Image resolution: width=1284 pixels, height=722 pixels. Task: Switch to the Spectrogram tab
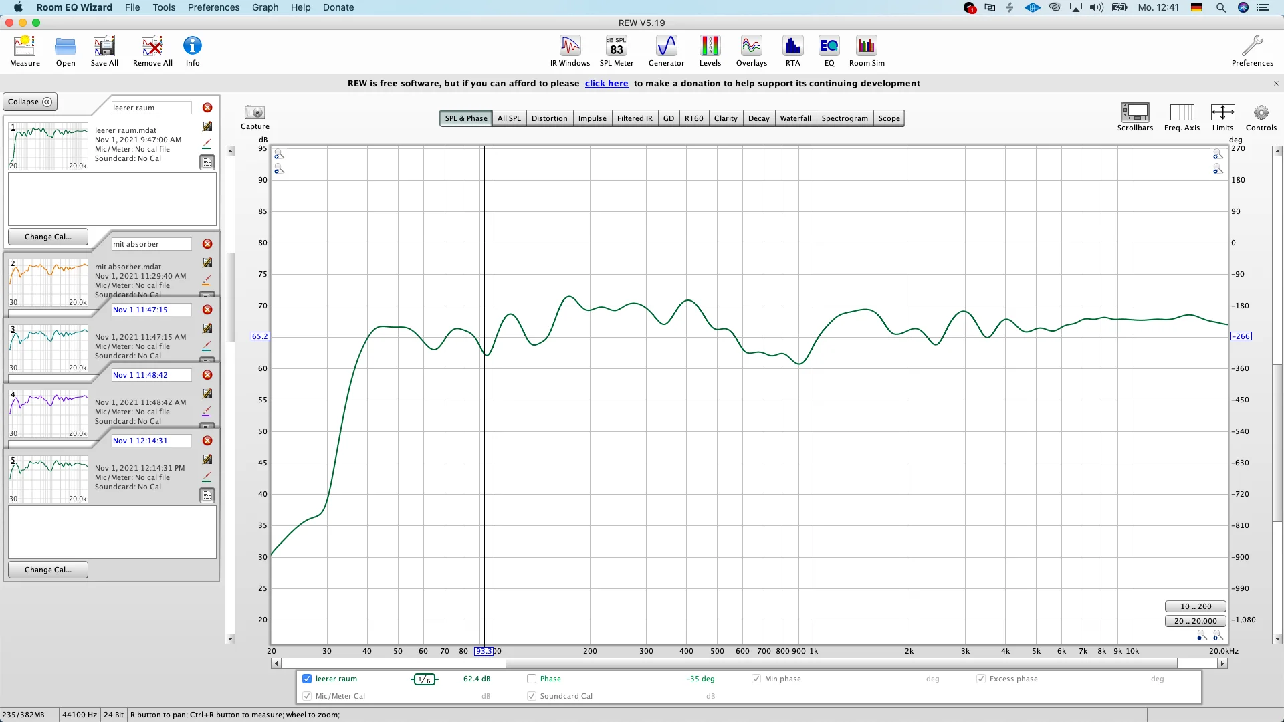tap(845, 118)
